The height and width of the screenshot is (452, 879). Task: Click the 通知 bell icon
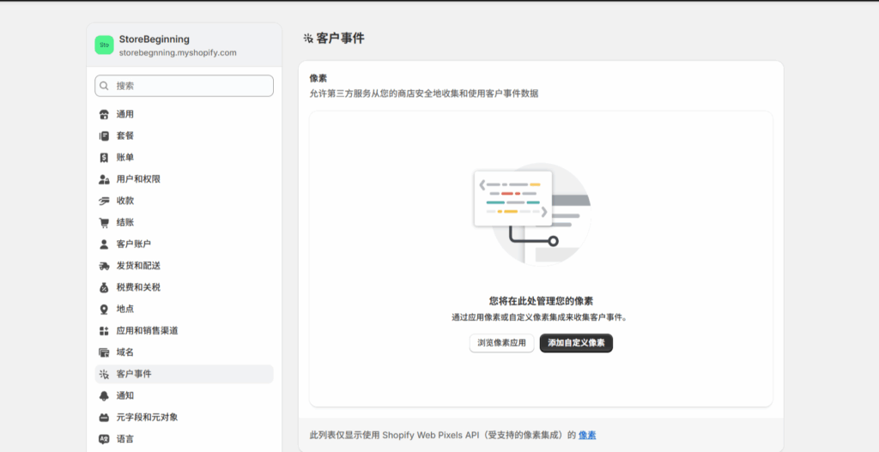104,395
